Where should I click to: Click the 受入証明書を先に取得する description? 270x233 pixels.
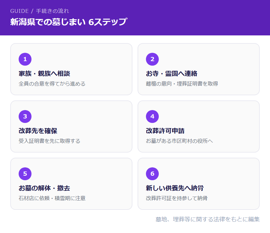coord(50,141)
